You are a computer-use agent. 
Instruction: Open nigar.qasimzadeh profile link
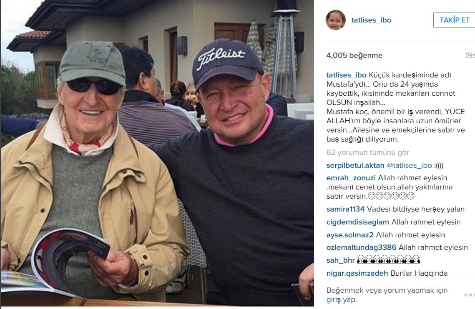(x=357, y=273)
